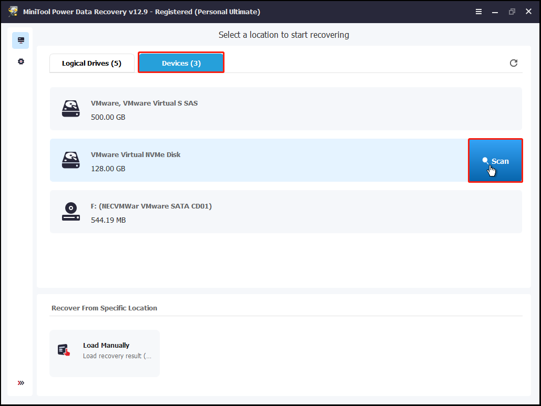Image resolution: width=541 pixels, height=406 pixels.
Task: Open Load Manually recovery option
Action: click(x=105, y=353)
